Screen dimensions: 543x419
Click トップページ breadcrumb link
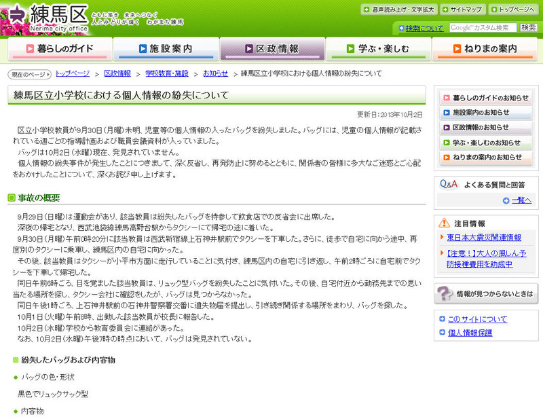73,73
